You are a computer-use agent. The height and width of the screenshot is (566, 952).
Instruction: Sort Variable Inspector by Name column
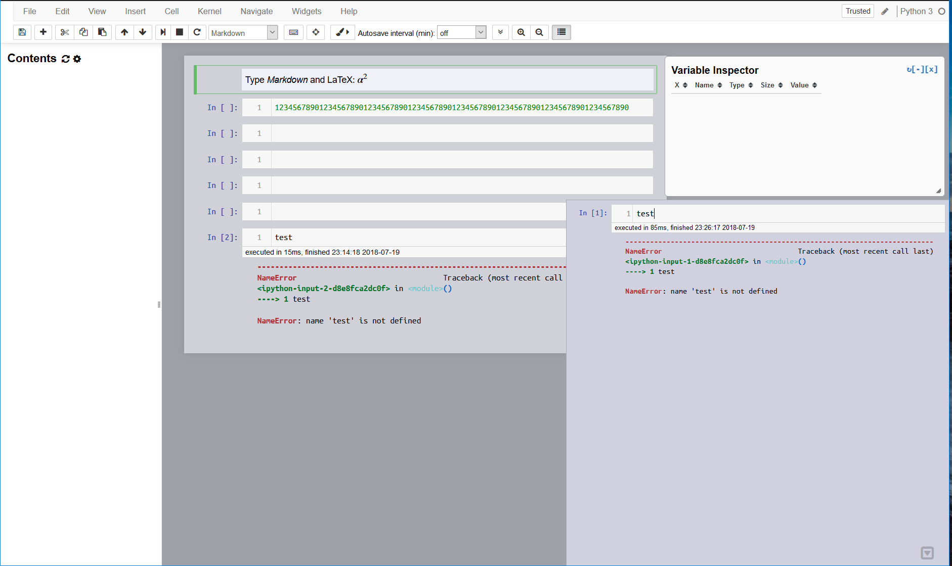pos(707,85)
